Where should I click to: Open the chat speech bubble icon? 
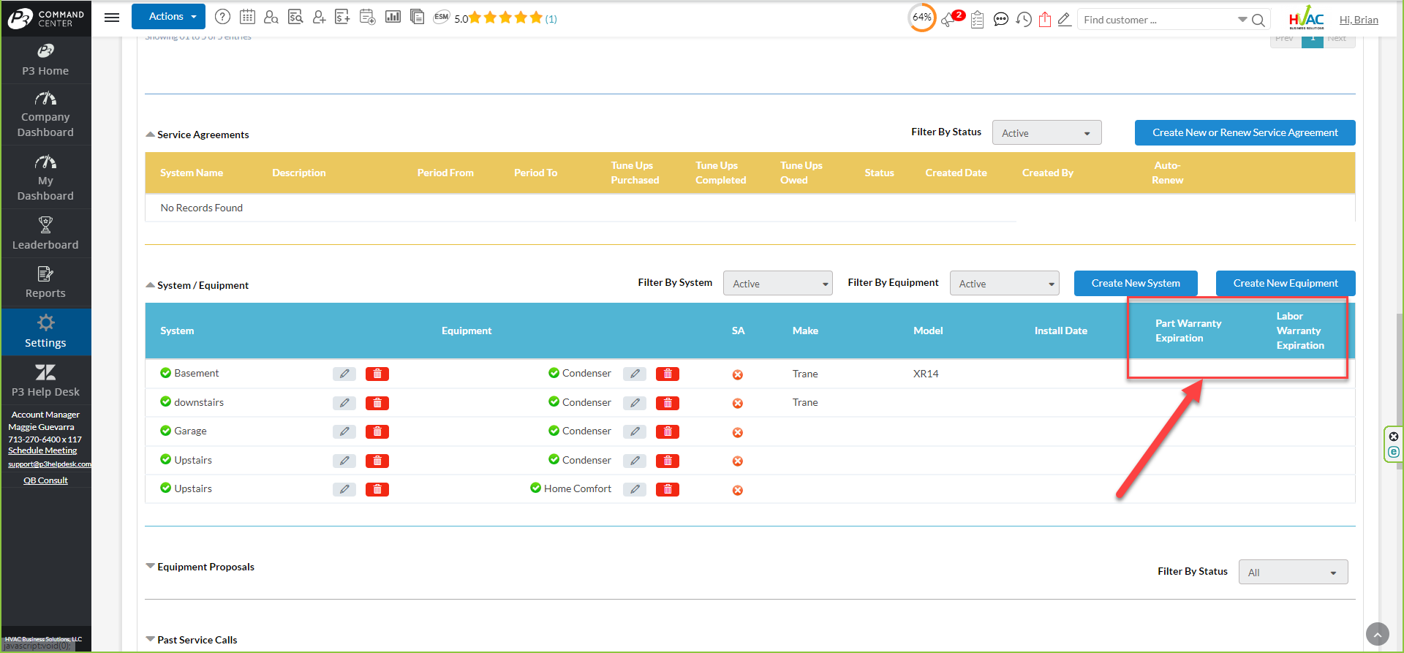click(1001, 20)
